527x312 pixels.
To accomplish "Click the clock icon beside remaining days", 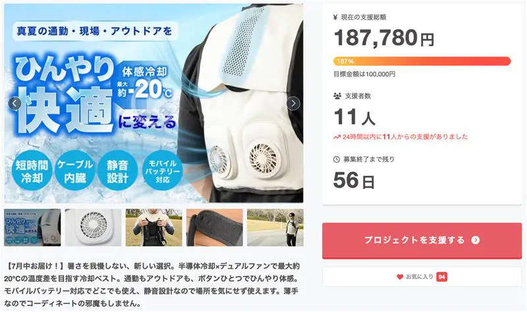I will pos(337,159).
